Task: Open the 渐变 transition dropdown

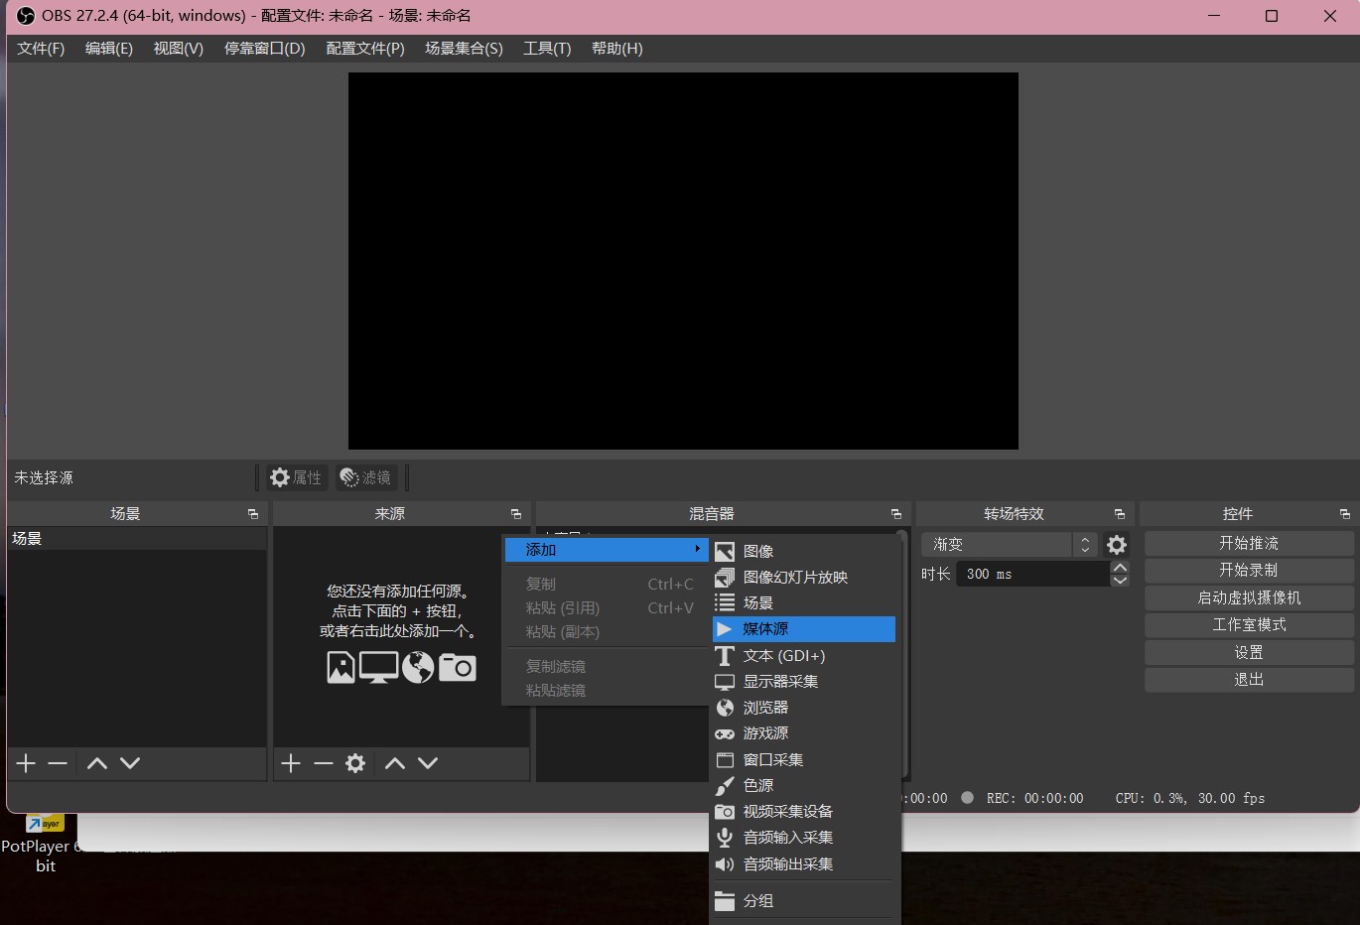Action: click(x=998, y=544)
